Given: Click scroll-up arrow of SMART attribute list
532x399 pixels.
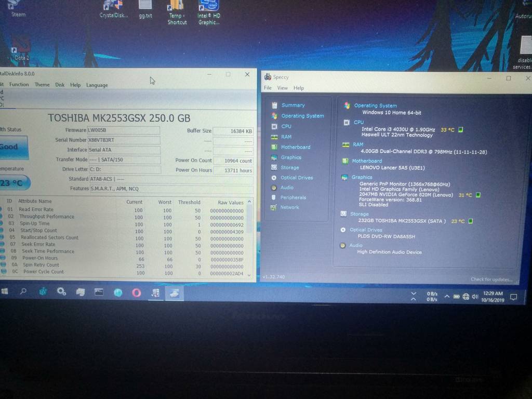Looking at the screenshot, I should pos(249,202).
